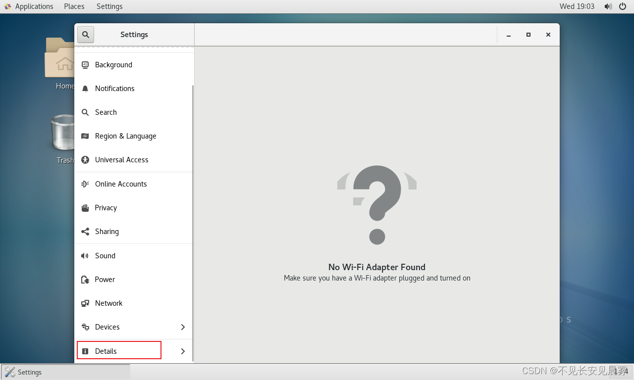
Task: Click the Sharing icon
Action: click(x=85, y=232)
